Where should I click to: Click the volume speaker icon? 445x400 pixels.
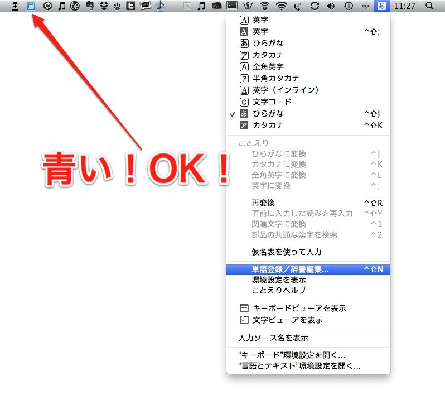coord(331,6)
